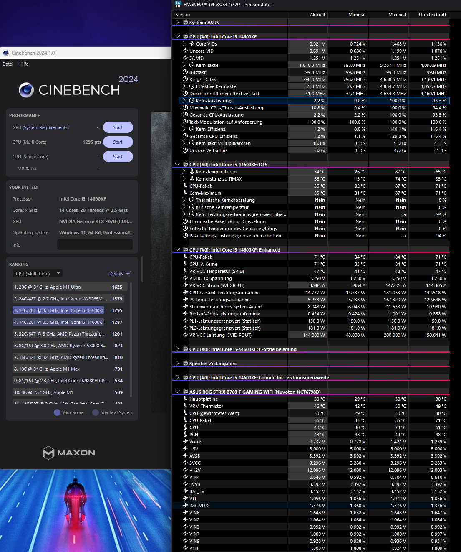Click the filter icon next to Details
This screenshot has width=461, height=552.
(x=128, y=274)
